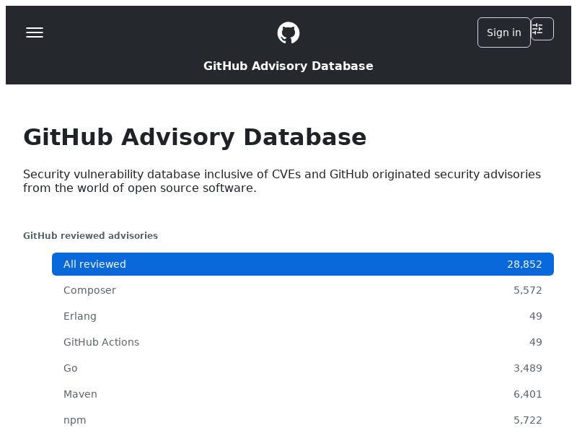Select GitHub Actions advisories

point(101,342)
